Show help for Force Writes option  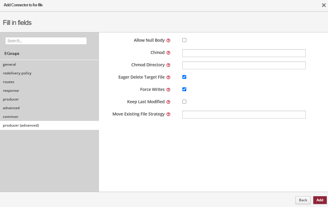169,90
